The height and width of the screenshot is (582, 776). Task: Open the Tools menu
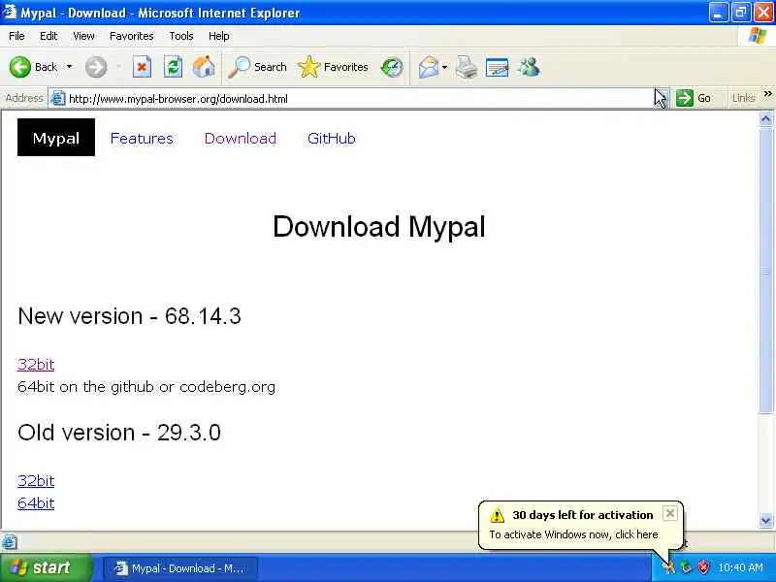coord(181,36)
